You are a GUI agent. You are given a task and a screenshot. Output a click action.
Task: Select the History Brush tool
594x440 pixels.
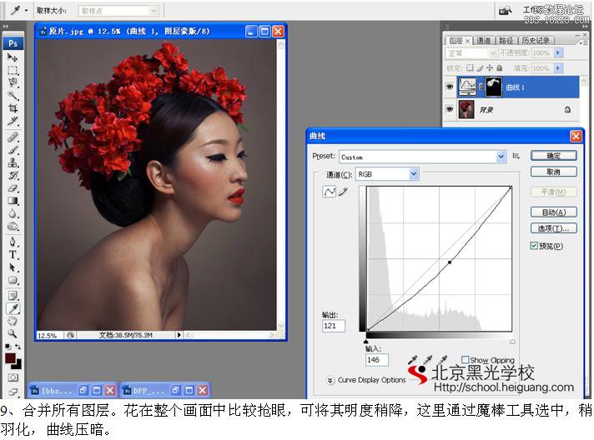(13, 175)
